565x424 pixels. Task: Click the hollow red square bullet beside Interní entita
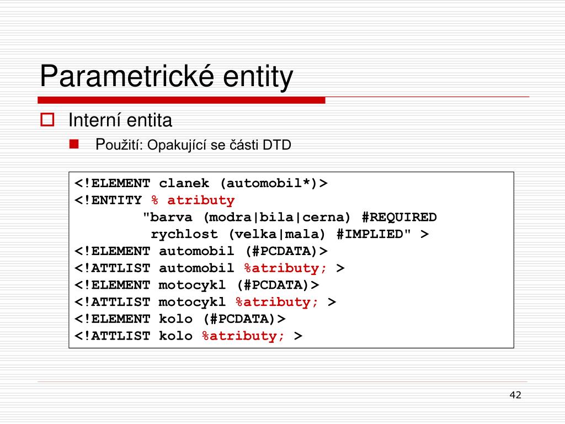(x=47, y=120)
